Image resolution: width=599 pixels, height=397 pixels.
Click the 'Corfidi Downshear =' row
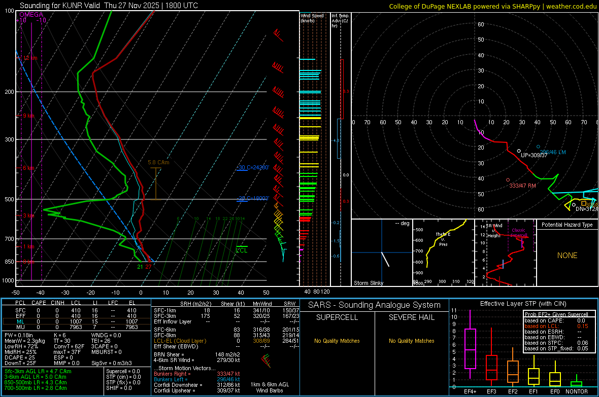pos(197,385)
